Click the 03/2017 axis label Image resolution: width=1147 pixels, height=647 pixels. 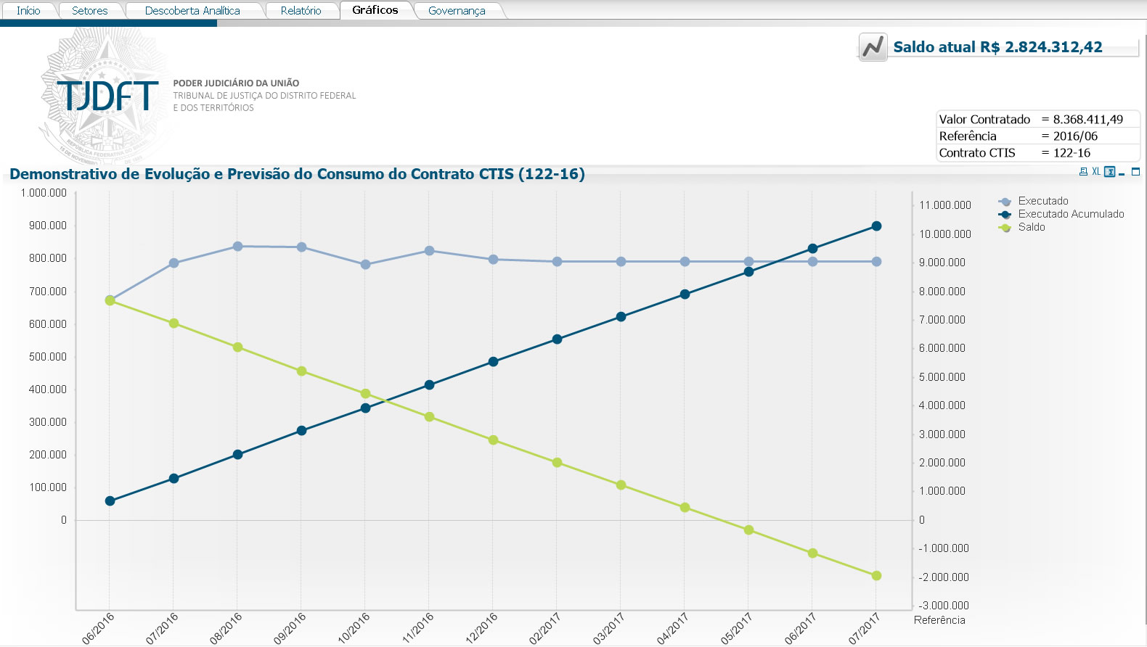(609, 628)
